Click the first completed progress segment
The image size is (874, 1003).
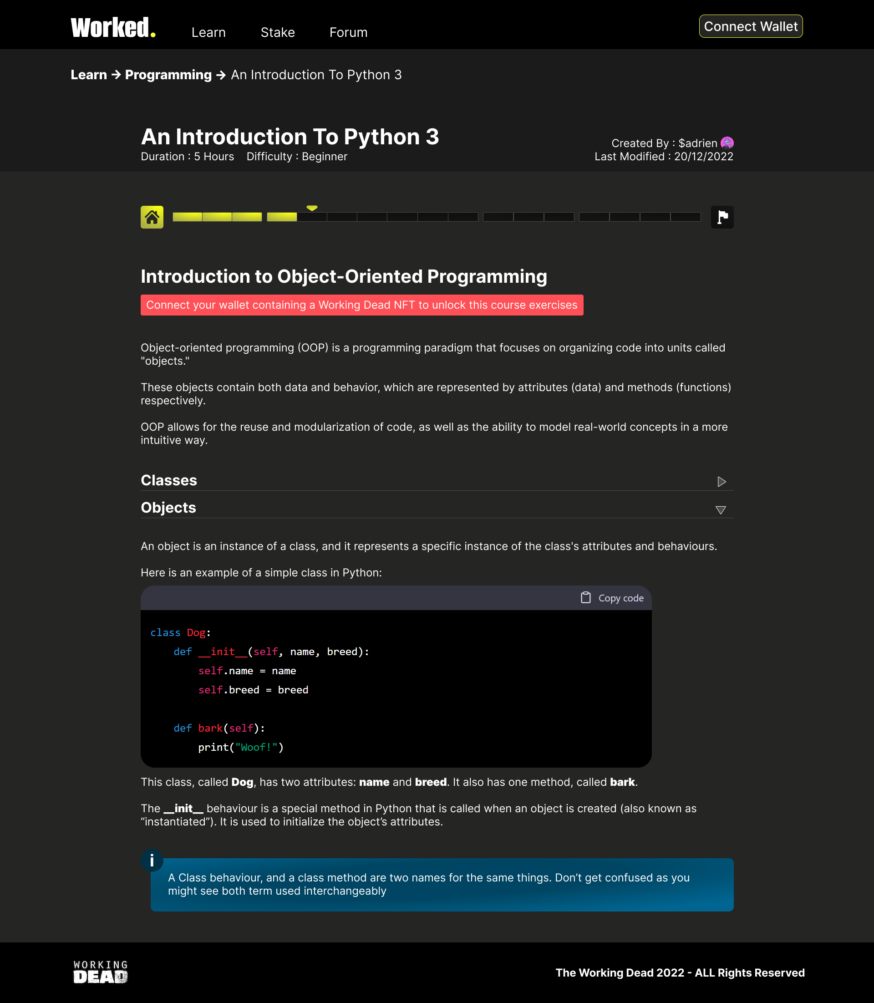187,217
